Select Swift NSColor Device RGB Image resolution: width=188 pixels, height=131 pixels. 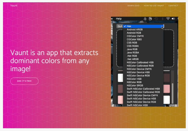[x=143, y=102]
